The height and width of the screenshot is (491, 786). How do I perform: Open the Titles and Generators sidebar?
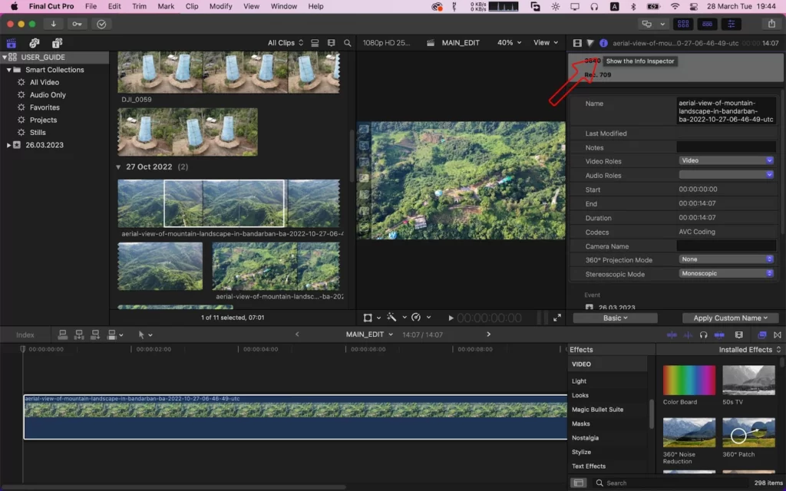(57, 43)
